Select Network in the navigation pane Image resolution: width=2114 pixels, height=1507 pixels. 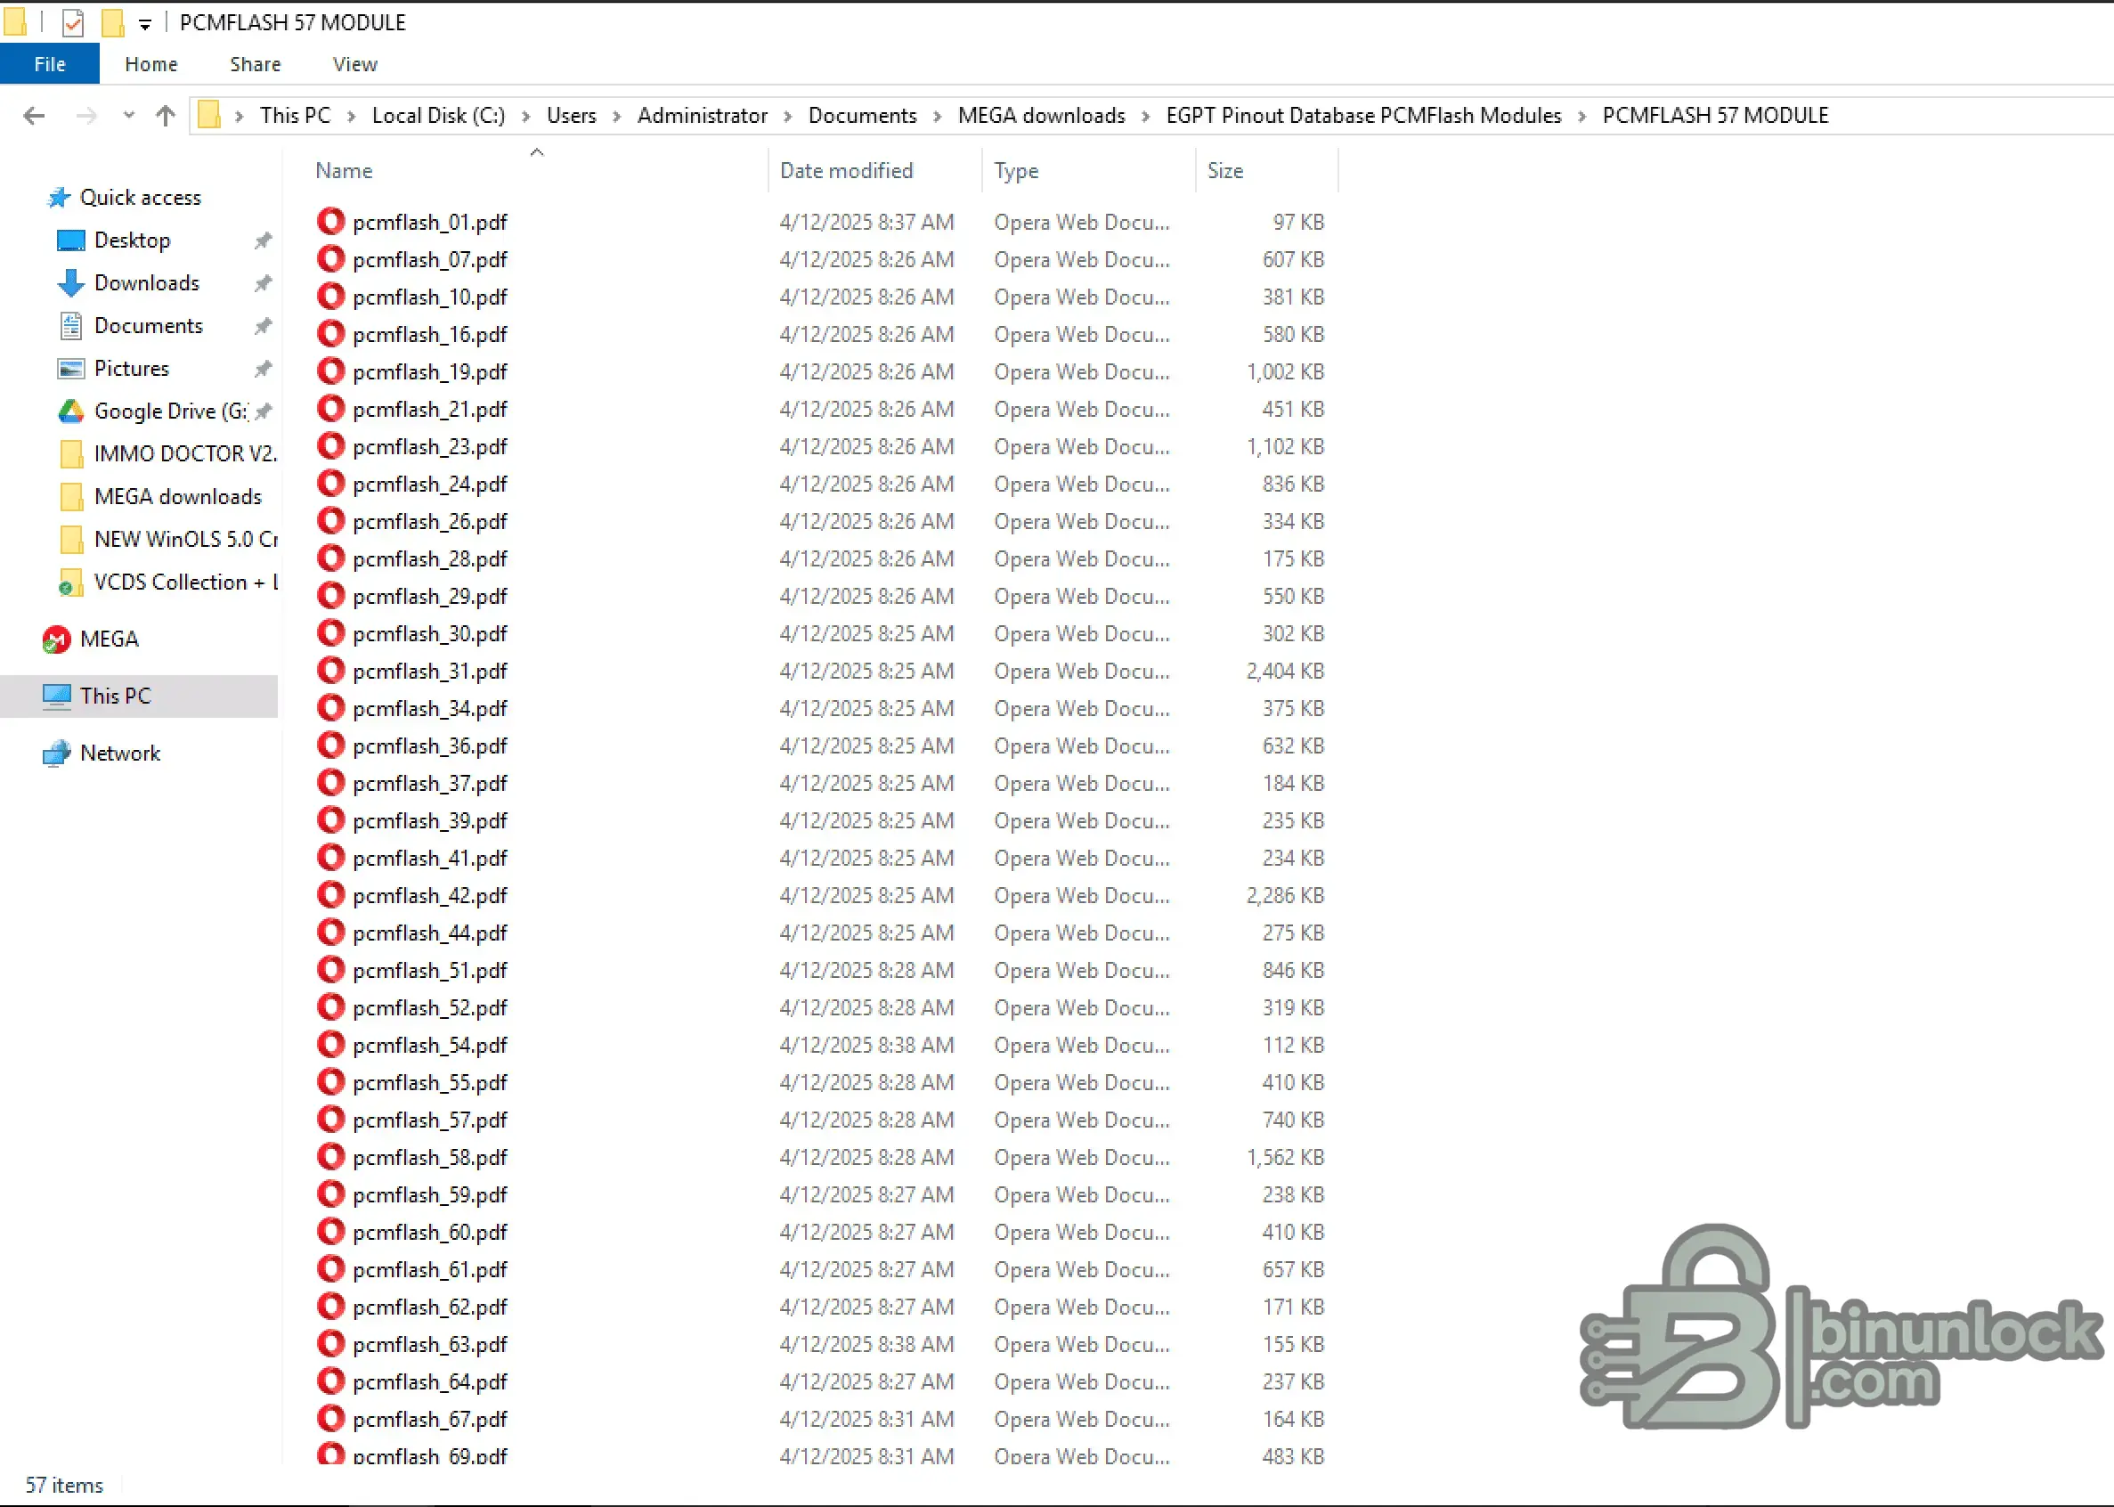click(119, 753)
